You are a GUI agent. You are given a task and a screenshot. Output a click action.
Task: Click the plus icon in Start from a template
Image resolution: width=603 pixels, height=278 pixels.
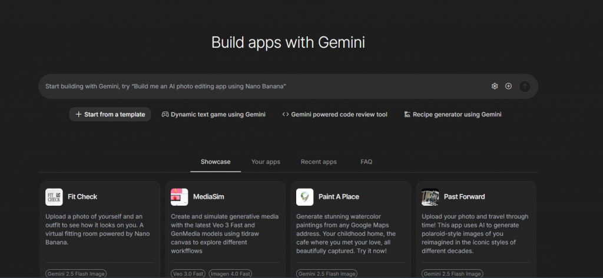pyautogui.click(x=78, y=115)
